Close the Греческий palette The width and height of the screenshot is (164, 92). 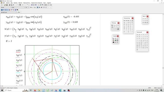pos(147,32)
